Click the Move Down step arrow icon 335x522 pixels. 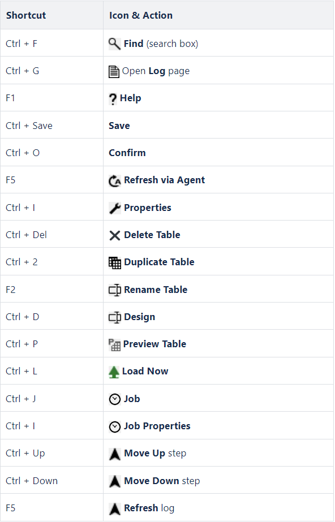click(115, 481)
